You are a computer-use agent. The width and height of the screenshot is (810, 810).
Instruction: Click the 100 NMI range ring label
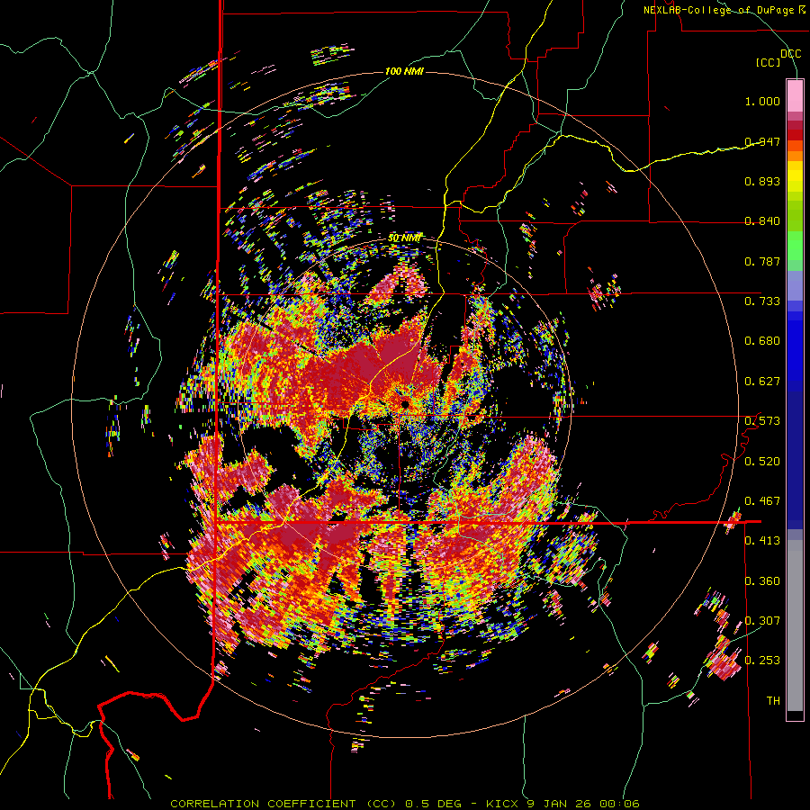(x=404, y=71)
